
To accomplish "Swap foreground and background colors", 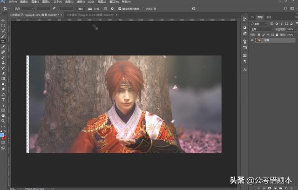I will 5,131.
